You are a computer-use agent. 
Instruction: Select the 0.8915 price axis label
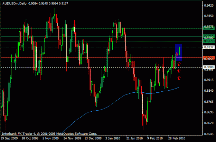click(209, 80)
